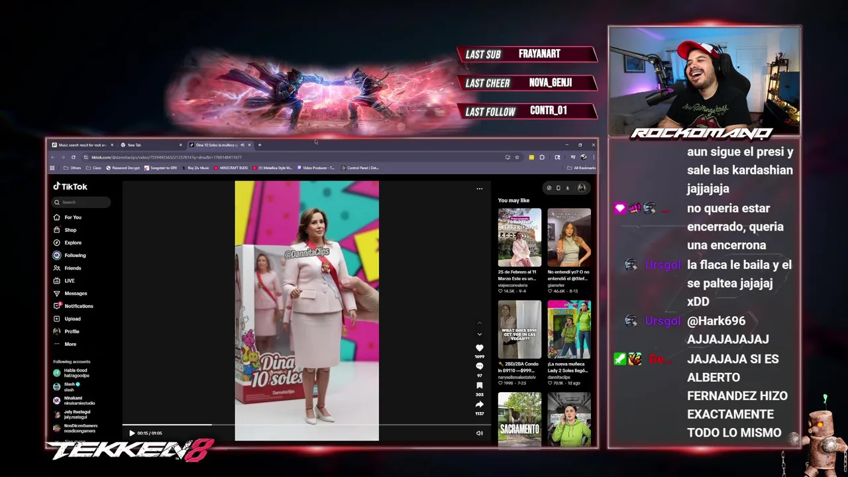Seek along the video progress bar
848x477 pixels.
pos(306,425)
